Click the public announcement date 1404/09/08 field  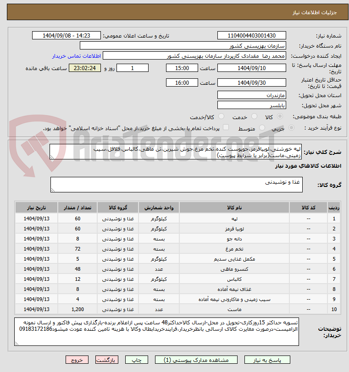coord(66,36)
